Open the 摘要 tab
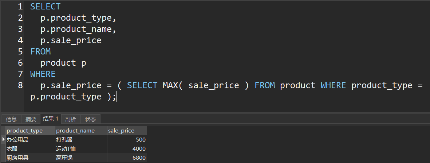The height and width of the screenshot is (163, 430). click(31, 119)
